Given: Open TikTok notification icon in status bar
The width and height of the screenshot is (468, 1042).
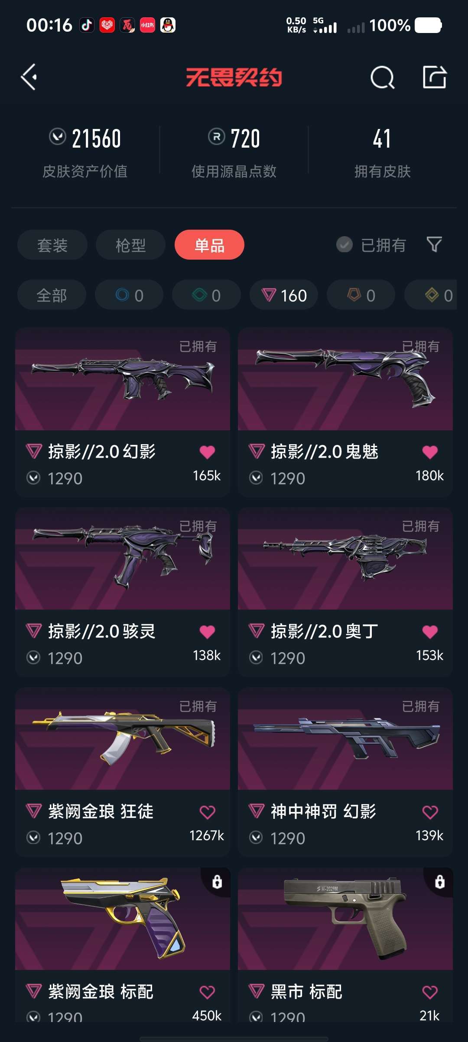Looking at the screenshot, I should coord(87,25).
